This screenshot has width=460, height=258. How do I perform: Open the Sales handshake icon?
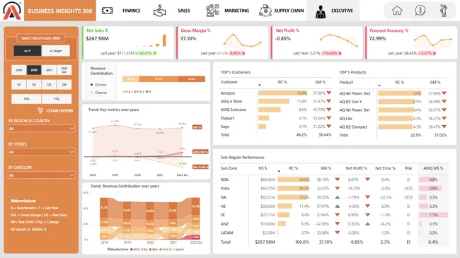160,11
